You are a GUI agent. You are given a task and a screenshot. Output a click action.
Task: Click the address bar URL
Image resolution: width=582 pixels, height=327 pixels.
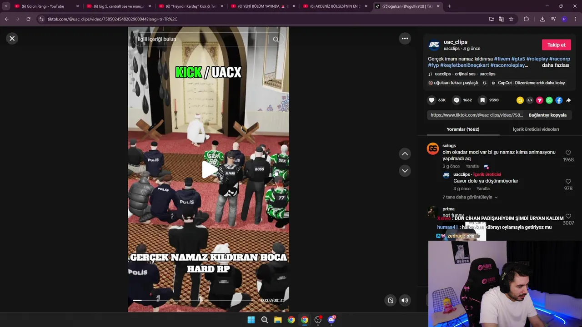(x=112, y=19)
